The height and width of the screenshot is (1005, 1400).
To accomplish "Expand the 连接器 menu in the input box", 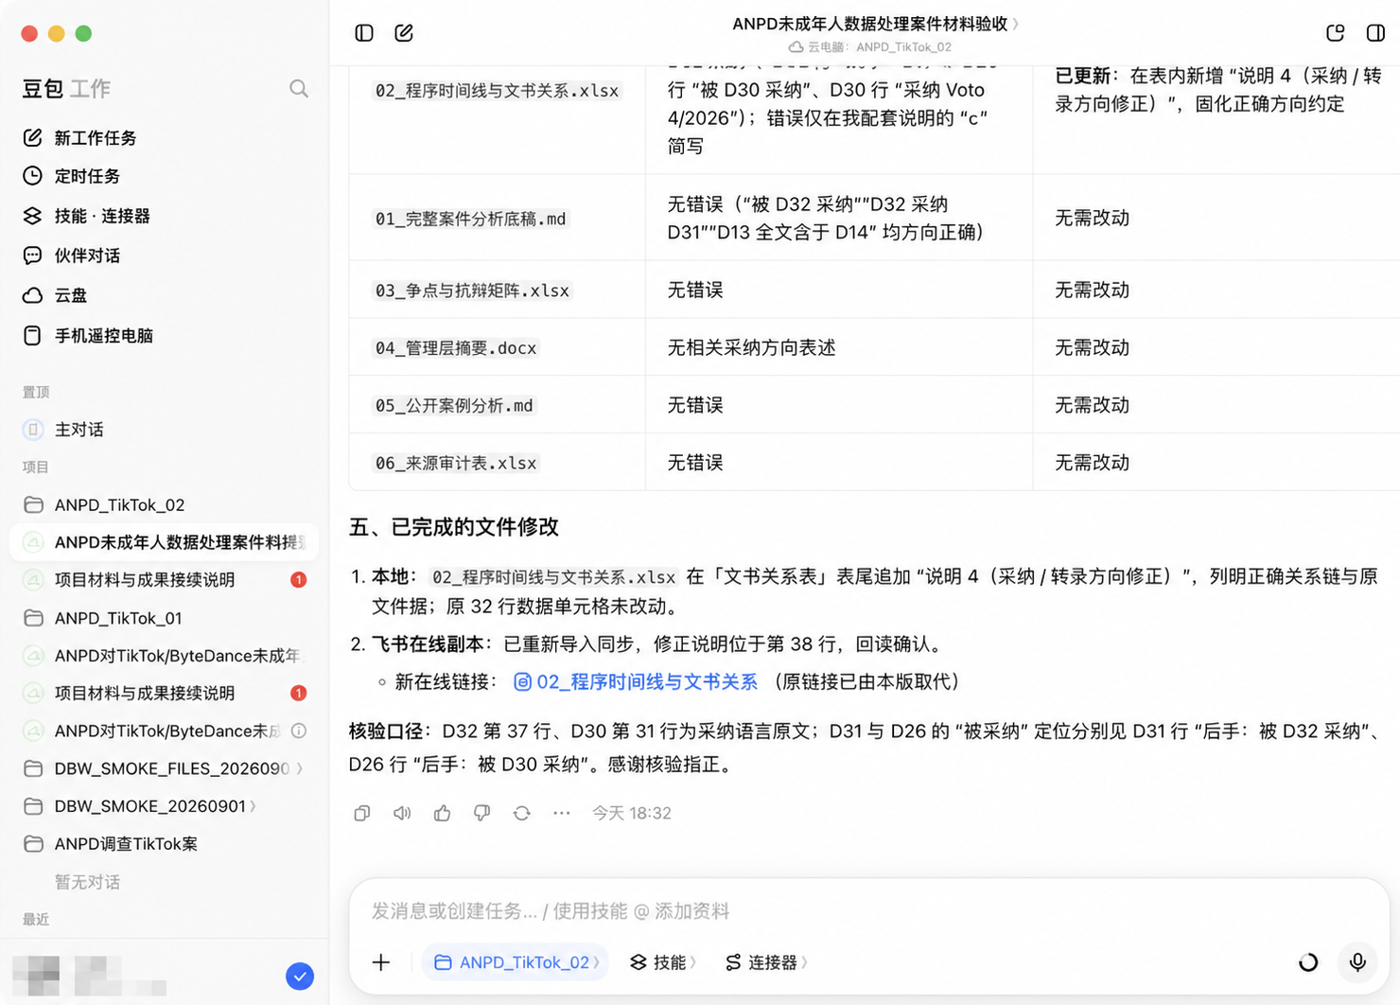I will pyautogui.click(x=766, y=962).
